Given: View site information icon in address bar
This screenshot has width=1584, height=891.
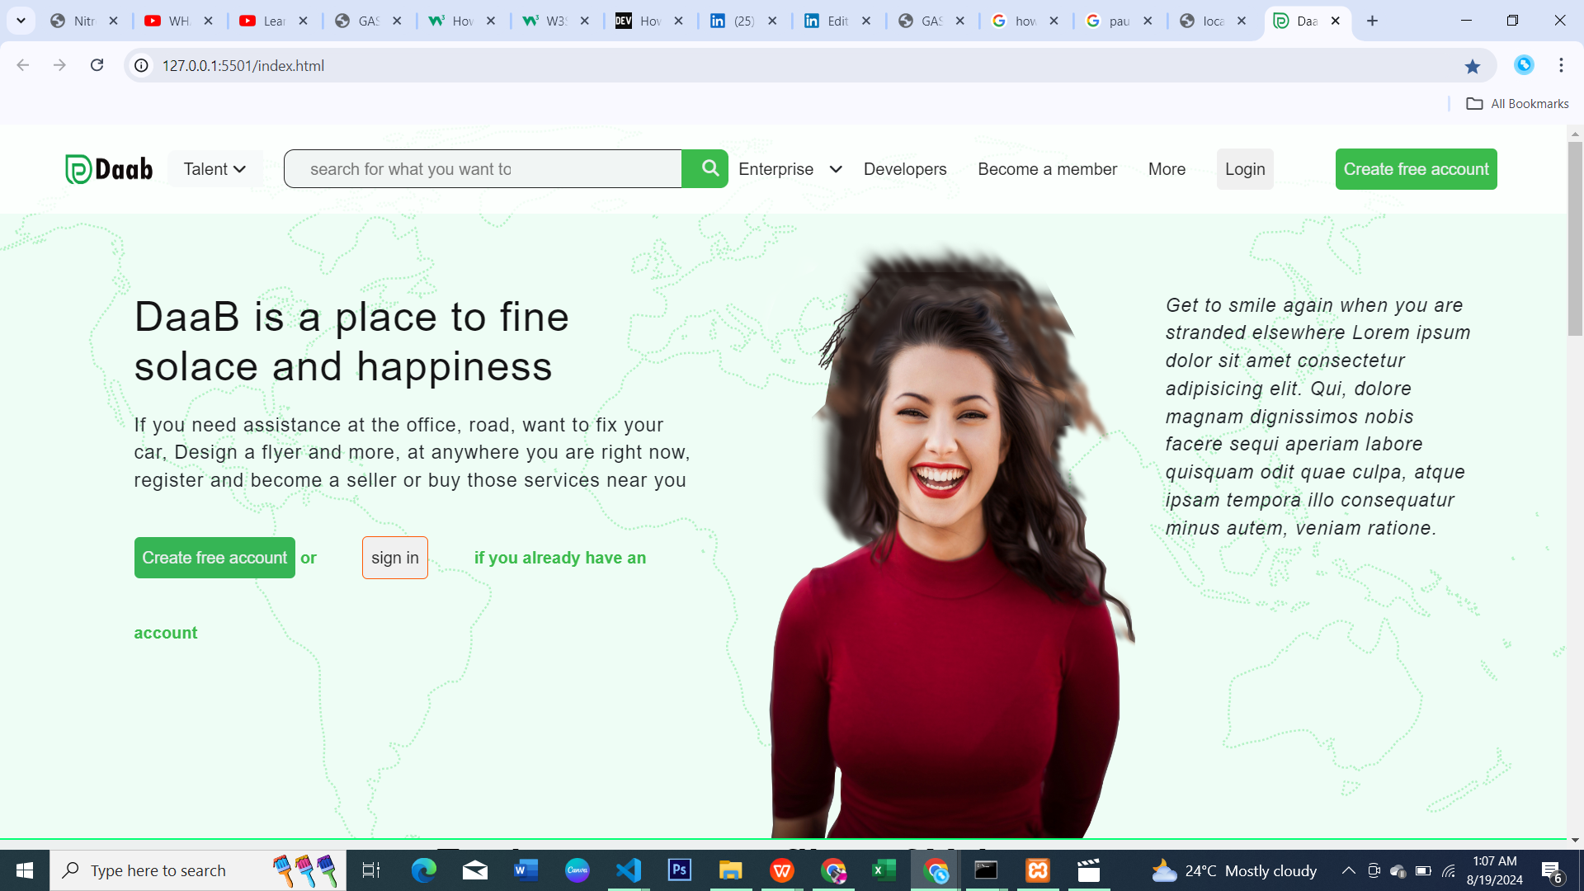Looking at the screenshot, I should (142, 65).
